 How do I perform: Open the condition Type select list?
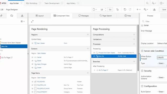162,63
